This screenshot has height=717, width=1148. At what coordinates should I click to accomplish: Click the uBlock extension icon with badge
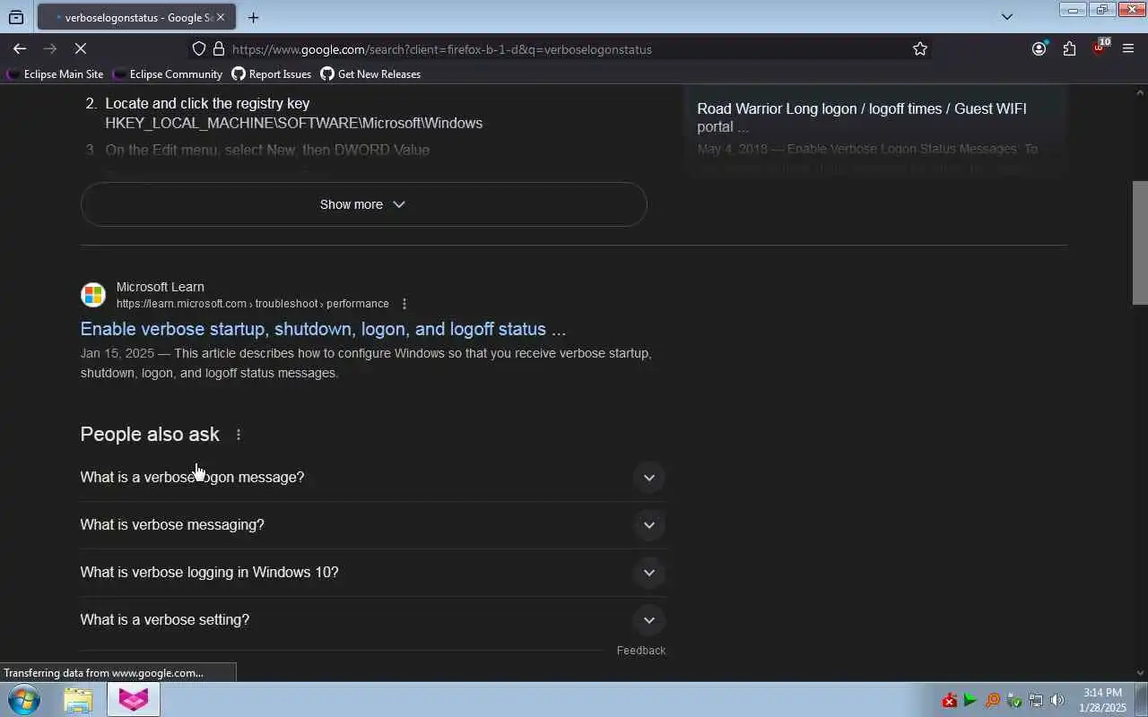tap(1100, 48)
